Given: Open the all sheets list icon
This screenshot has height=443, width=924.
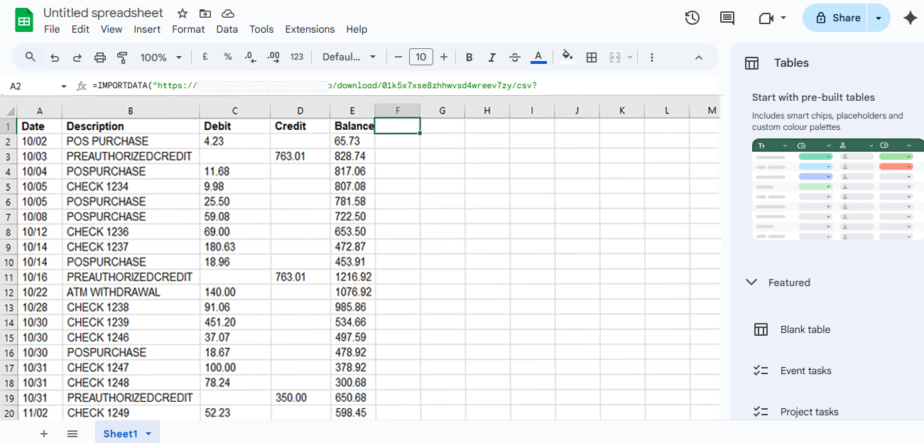Looking at the screenshot, I should tap(72, 434).
